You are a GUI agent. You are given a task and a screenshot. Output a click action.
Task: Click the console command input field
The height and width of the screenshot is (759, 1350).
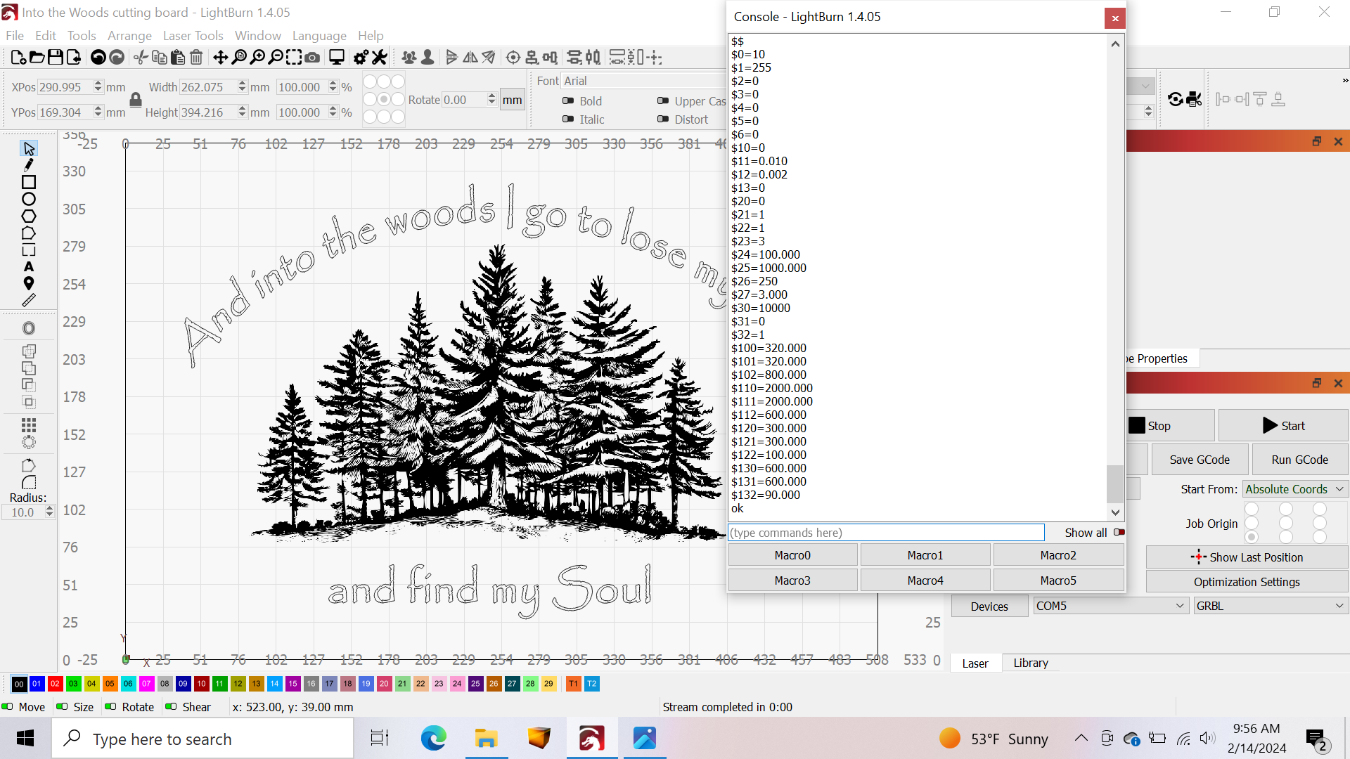point(886,533)
